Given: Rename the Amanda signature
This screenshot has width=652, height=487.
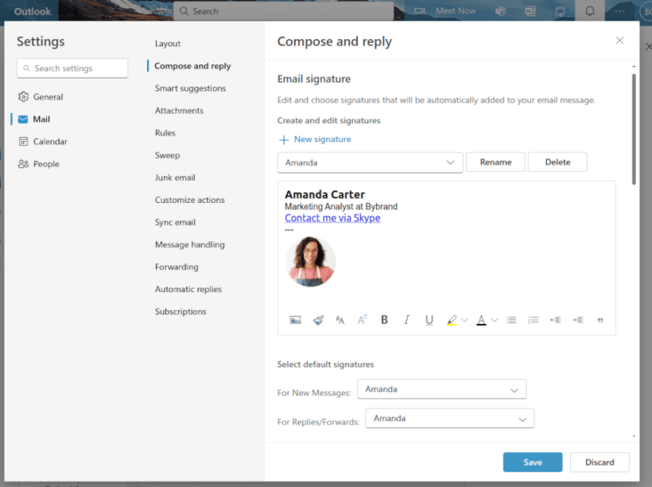Looking at the screenshot, I should (x=495, y=162).
